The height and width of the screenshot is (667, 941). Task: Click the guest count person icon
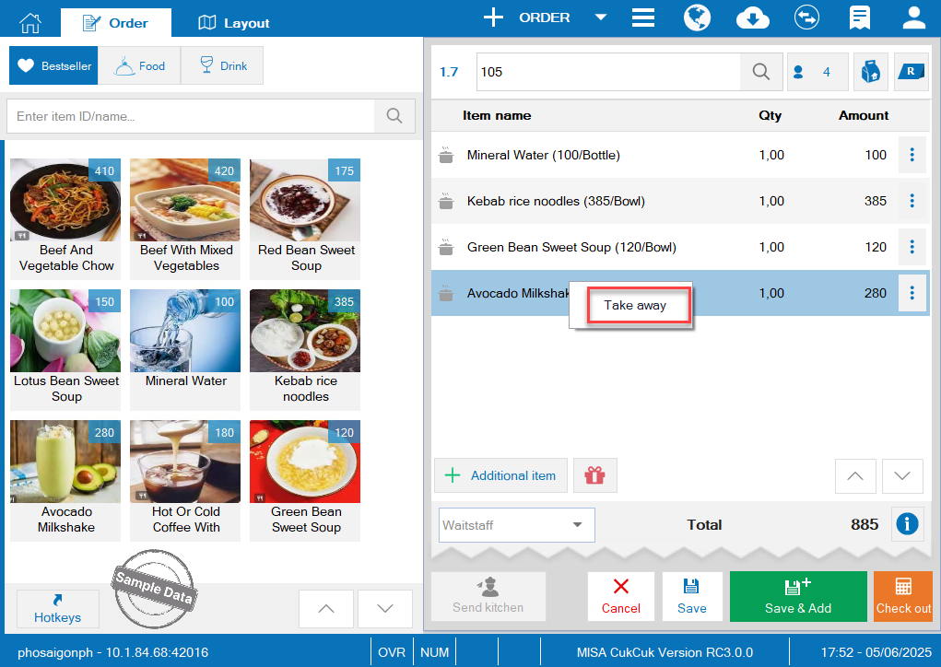tap(798, 72)
